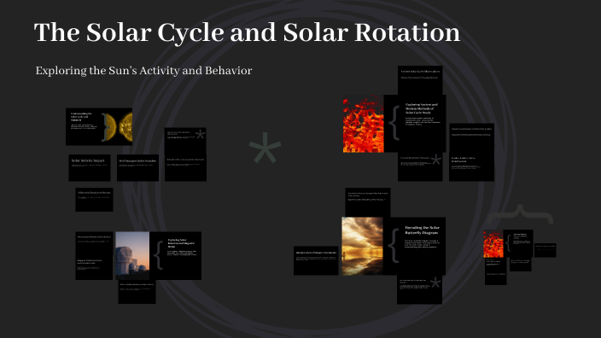
Task: Open the slide above the sunset image
Action: pyautogui.click(x=368, y=202)
